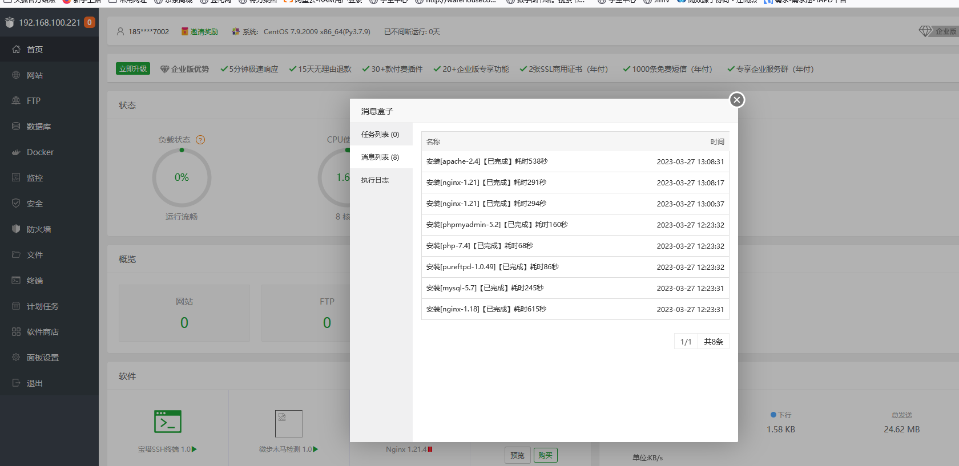Click the 安全 shield icon
This screenshot has width=959, height=466.
[16, 203]
